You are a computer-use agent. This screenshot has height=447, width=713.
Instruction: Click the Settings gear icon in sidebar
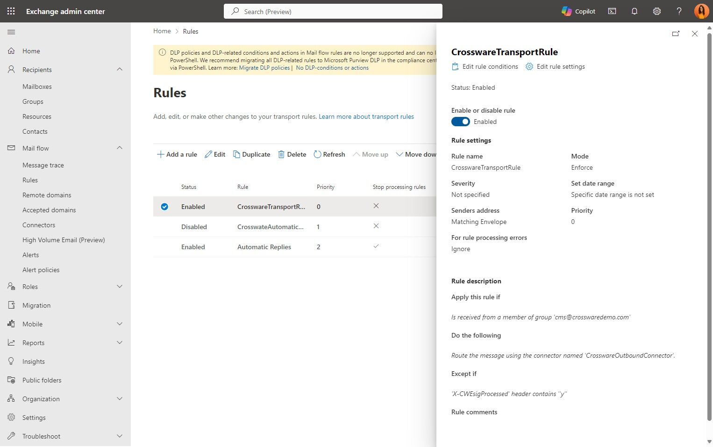click(x=11, y=418)
